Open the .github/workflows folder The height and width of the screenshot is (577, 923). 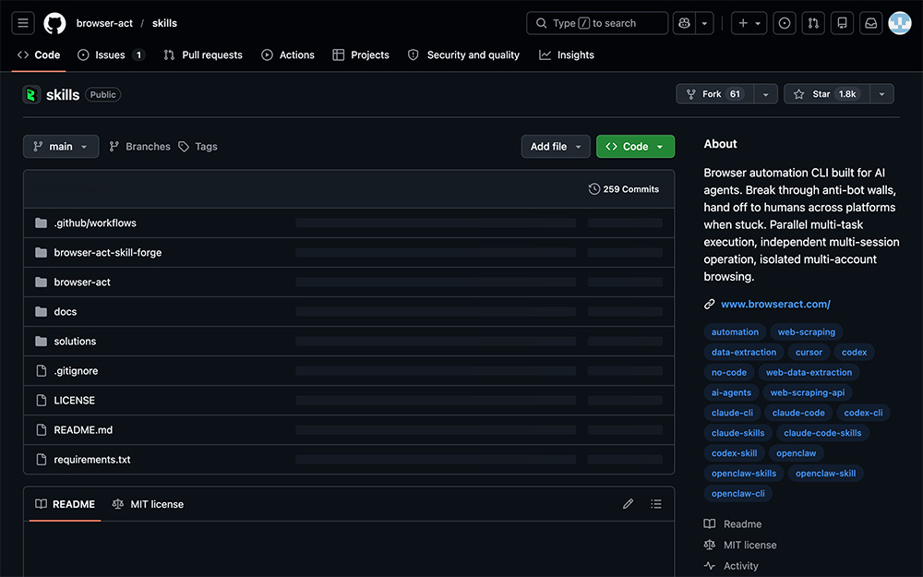(x=95, y=223)
